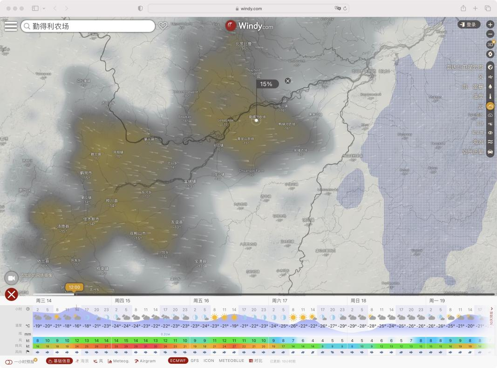Viewport: 497px width, 368px height.
Task: Select the rain and thunder (雨、雷暴) layer
Action: (x=490, y=87)
